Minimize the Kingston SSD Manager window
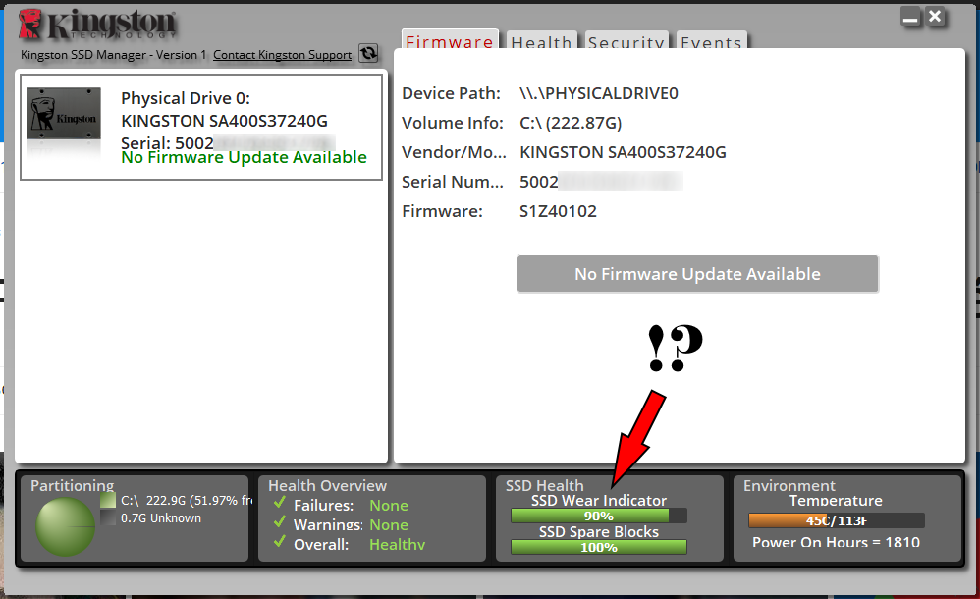Screen dimensions: 980x599 tap(910, 17)
